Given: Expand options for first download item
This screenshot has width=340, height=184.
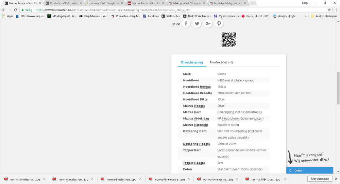Looking at the screenshot, I should coord(44,179).
